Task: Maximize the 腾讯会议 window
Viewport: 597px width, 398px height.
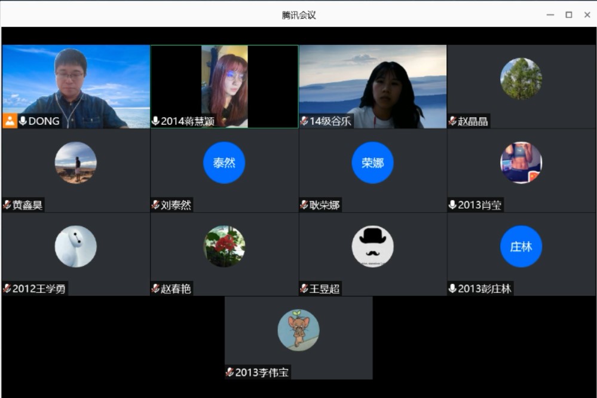Action: 568,15
